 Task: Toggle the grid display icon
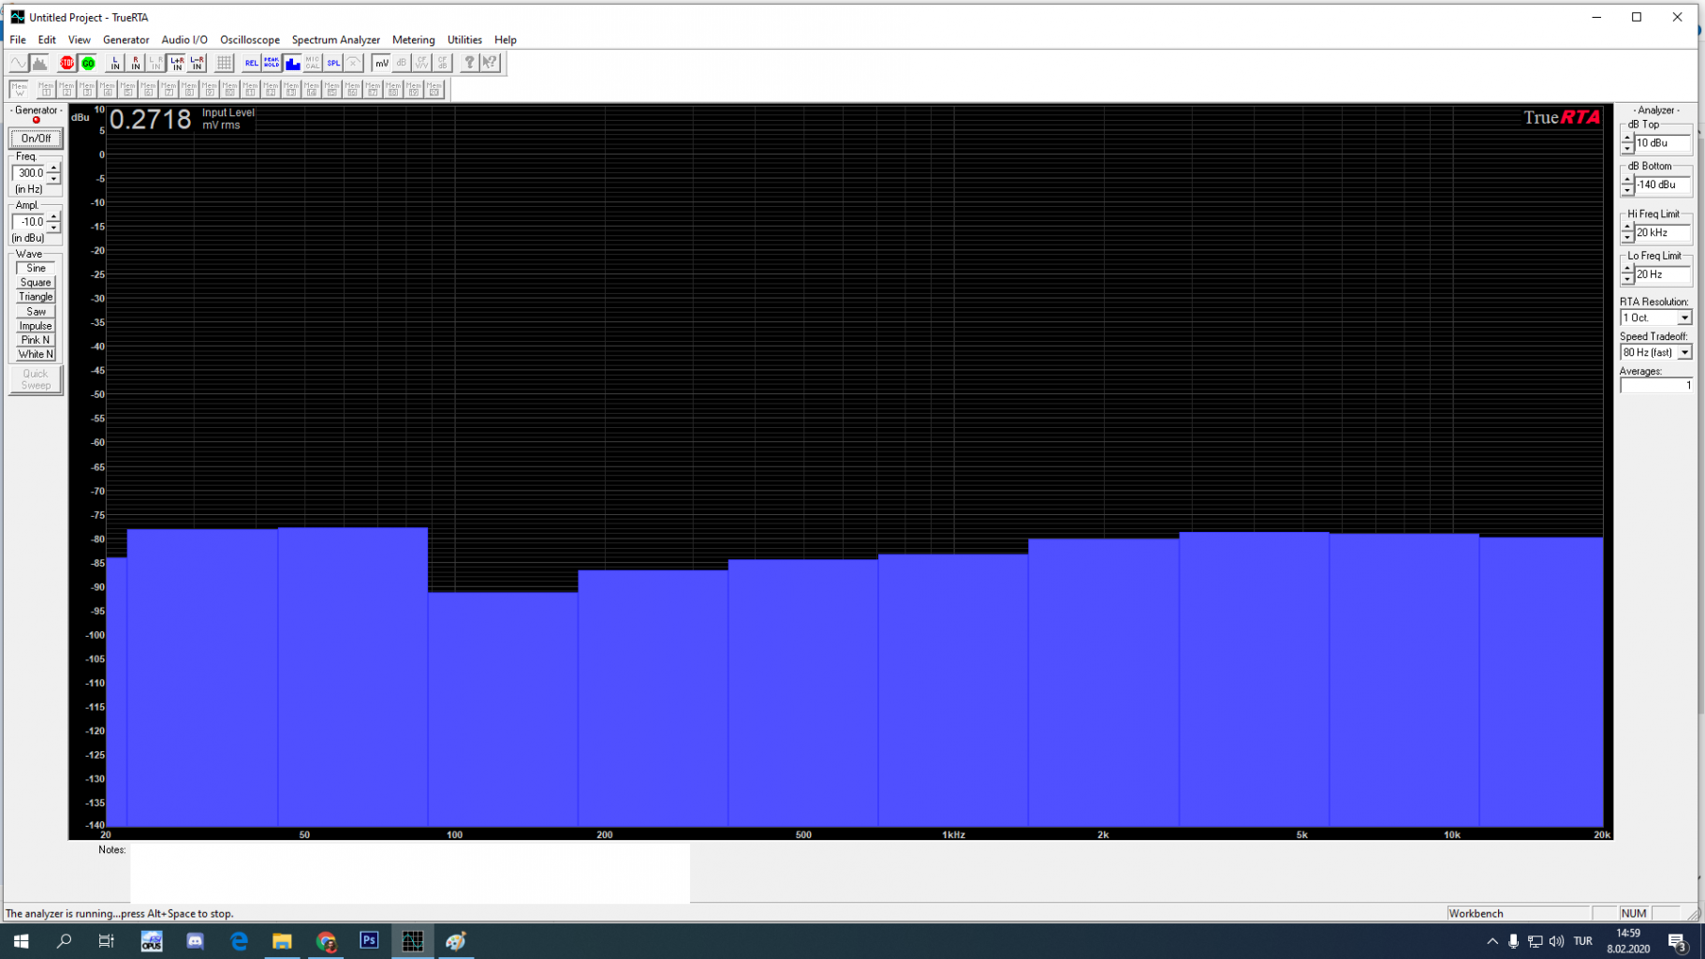224,63
